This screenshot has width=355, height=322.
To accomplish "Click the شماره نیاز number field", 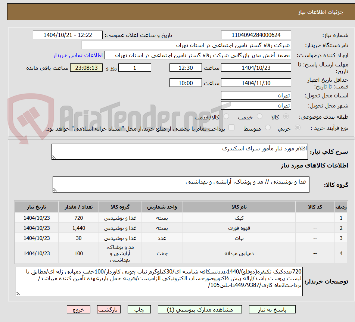I will coord(256,35).
